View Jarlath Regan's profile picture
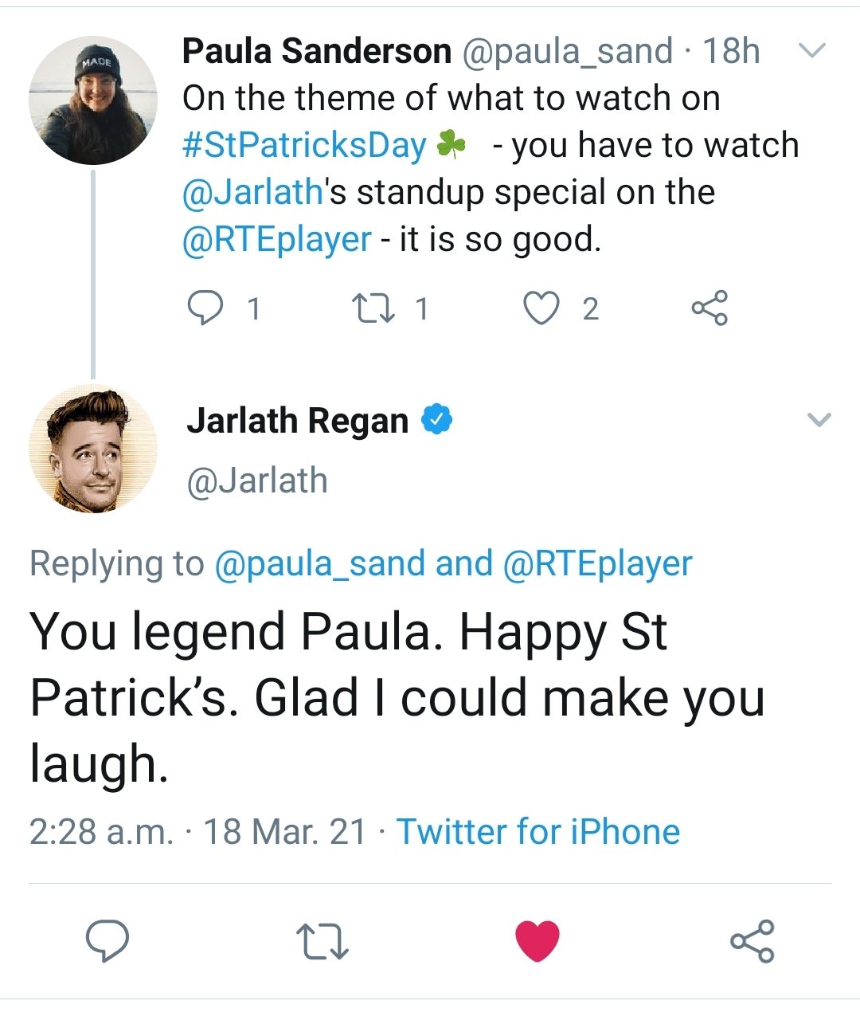Screen dimensions: 860x1020 coord(93,449)
